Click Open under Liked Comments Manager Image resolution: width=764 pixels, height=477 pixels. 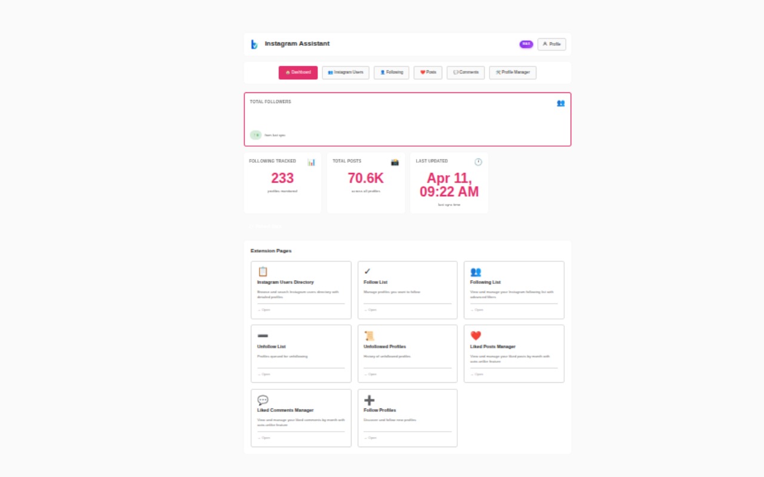(264, 438)
